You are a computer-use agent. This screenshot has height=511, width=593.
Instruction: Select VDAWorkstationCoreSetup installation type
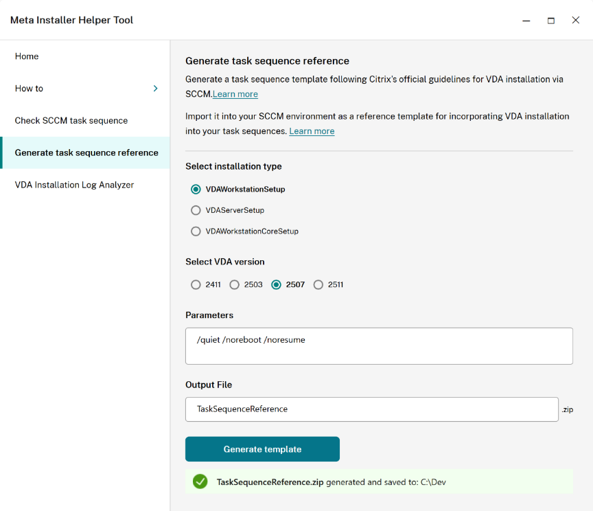point(196,231)
